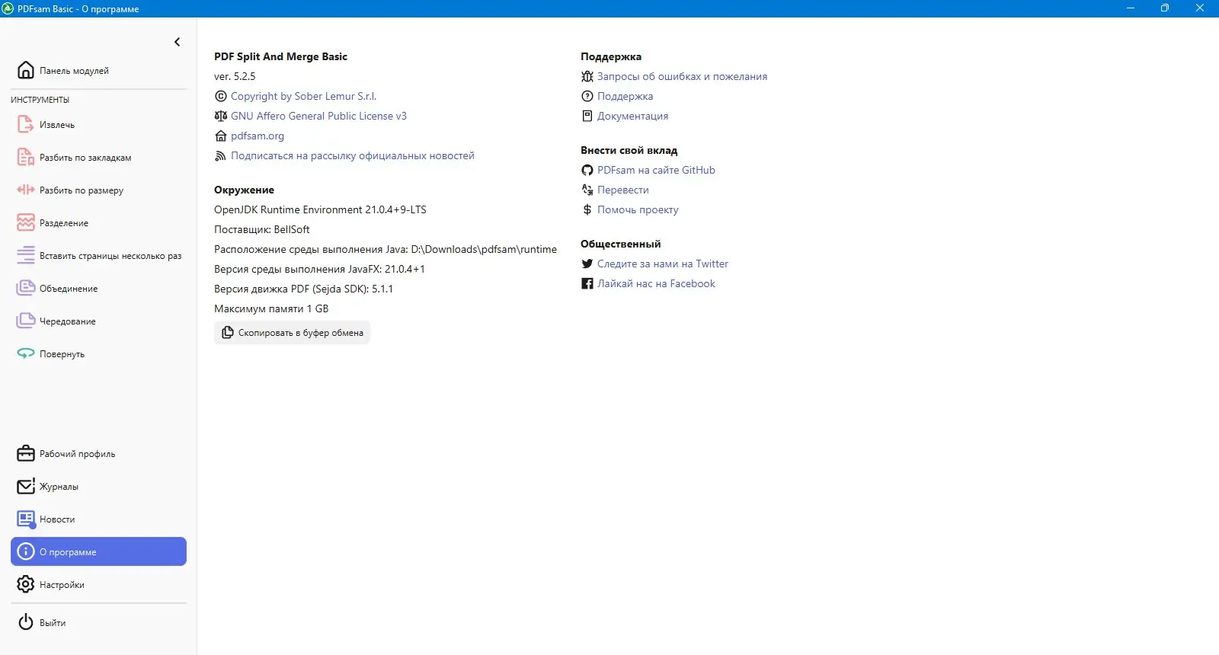Click the ИНСТРУМЕНТЫ sidebar section label

coord(40,100)
